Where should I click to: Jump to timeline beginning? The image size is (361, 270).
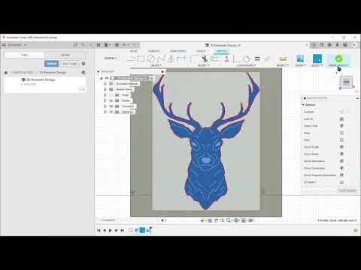coord(99,230)
